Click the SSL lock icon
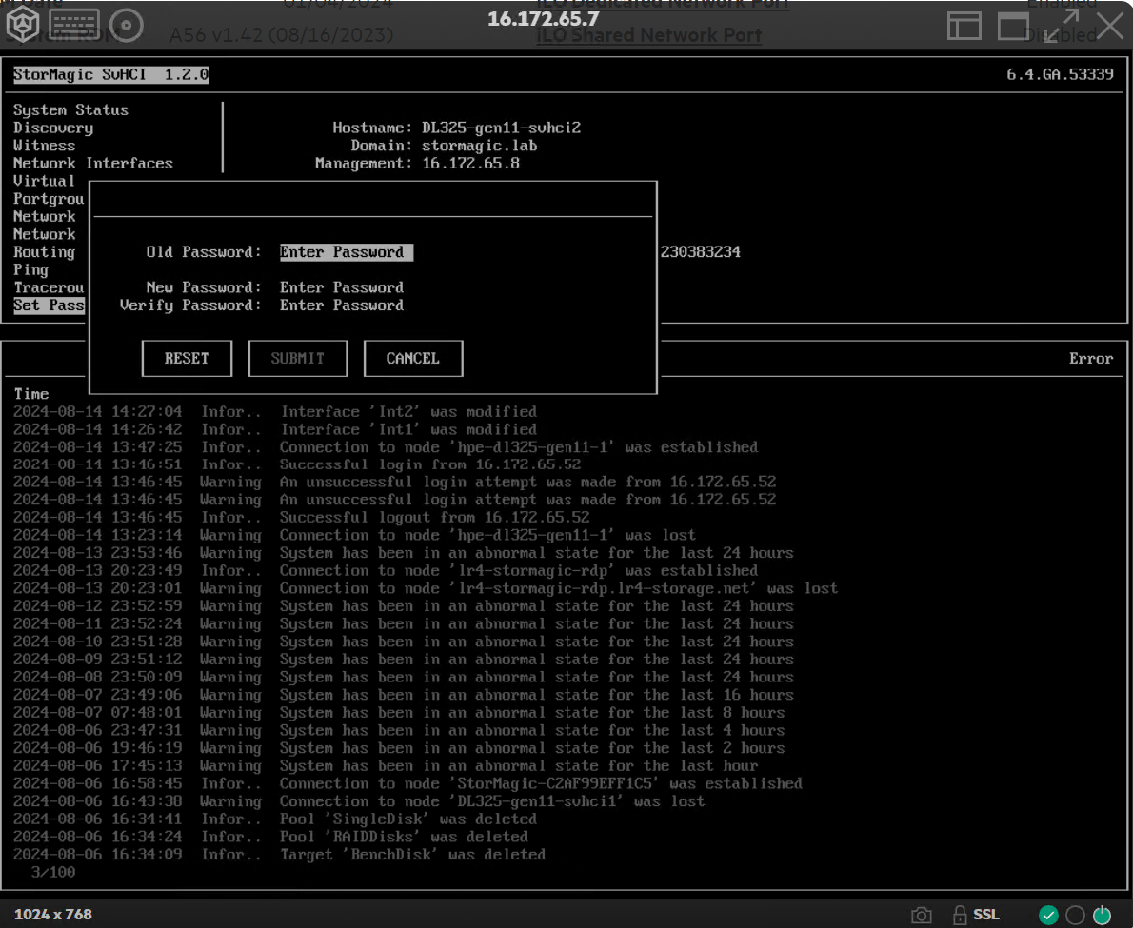The image size is (1133, 928). [x=960, y=915]
